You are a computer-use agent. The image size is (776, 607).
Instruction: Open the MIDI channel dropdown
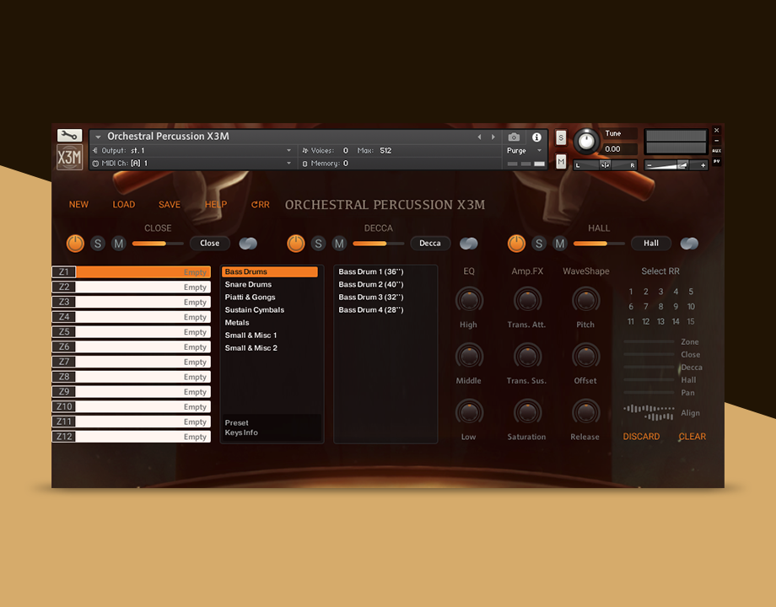point(288,164)
